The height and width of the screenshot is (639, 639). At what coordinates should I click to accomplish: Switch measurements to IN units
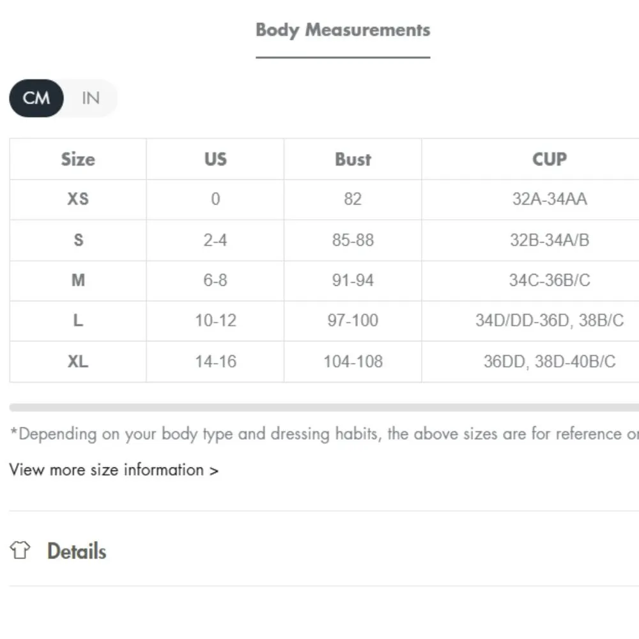(91, 98)
